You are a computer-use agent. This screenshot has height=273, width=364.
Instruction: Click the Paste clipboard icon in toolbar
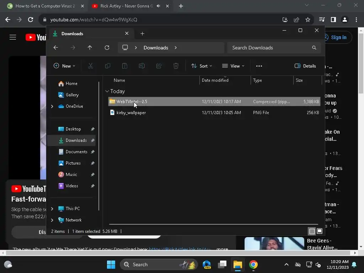coord(125,66)
